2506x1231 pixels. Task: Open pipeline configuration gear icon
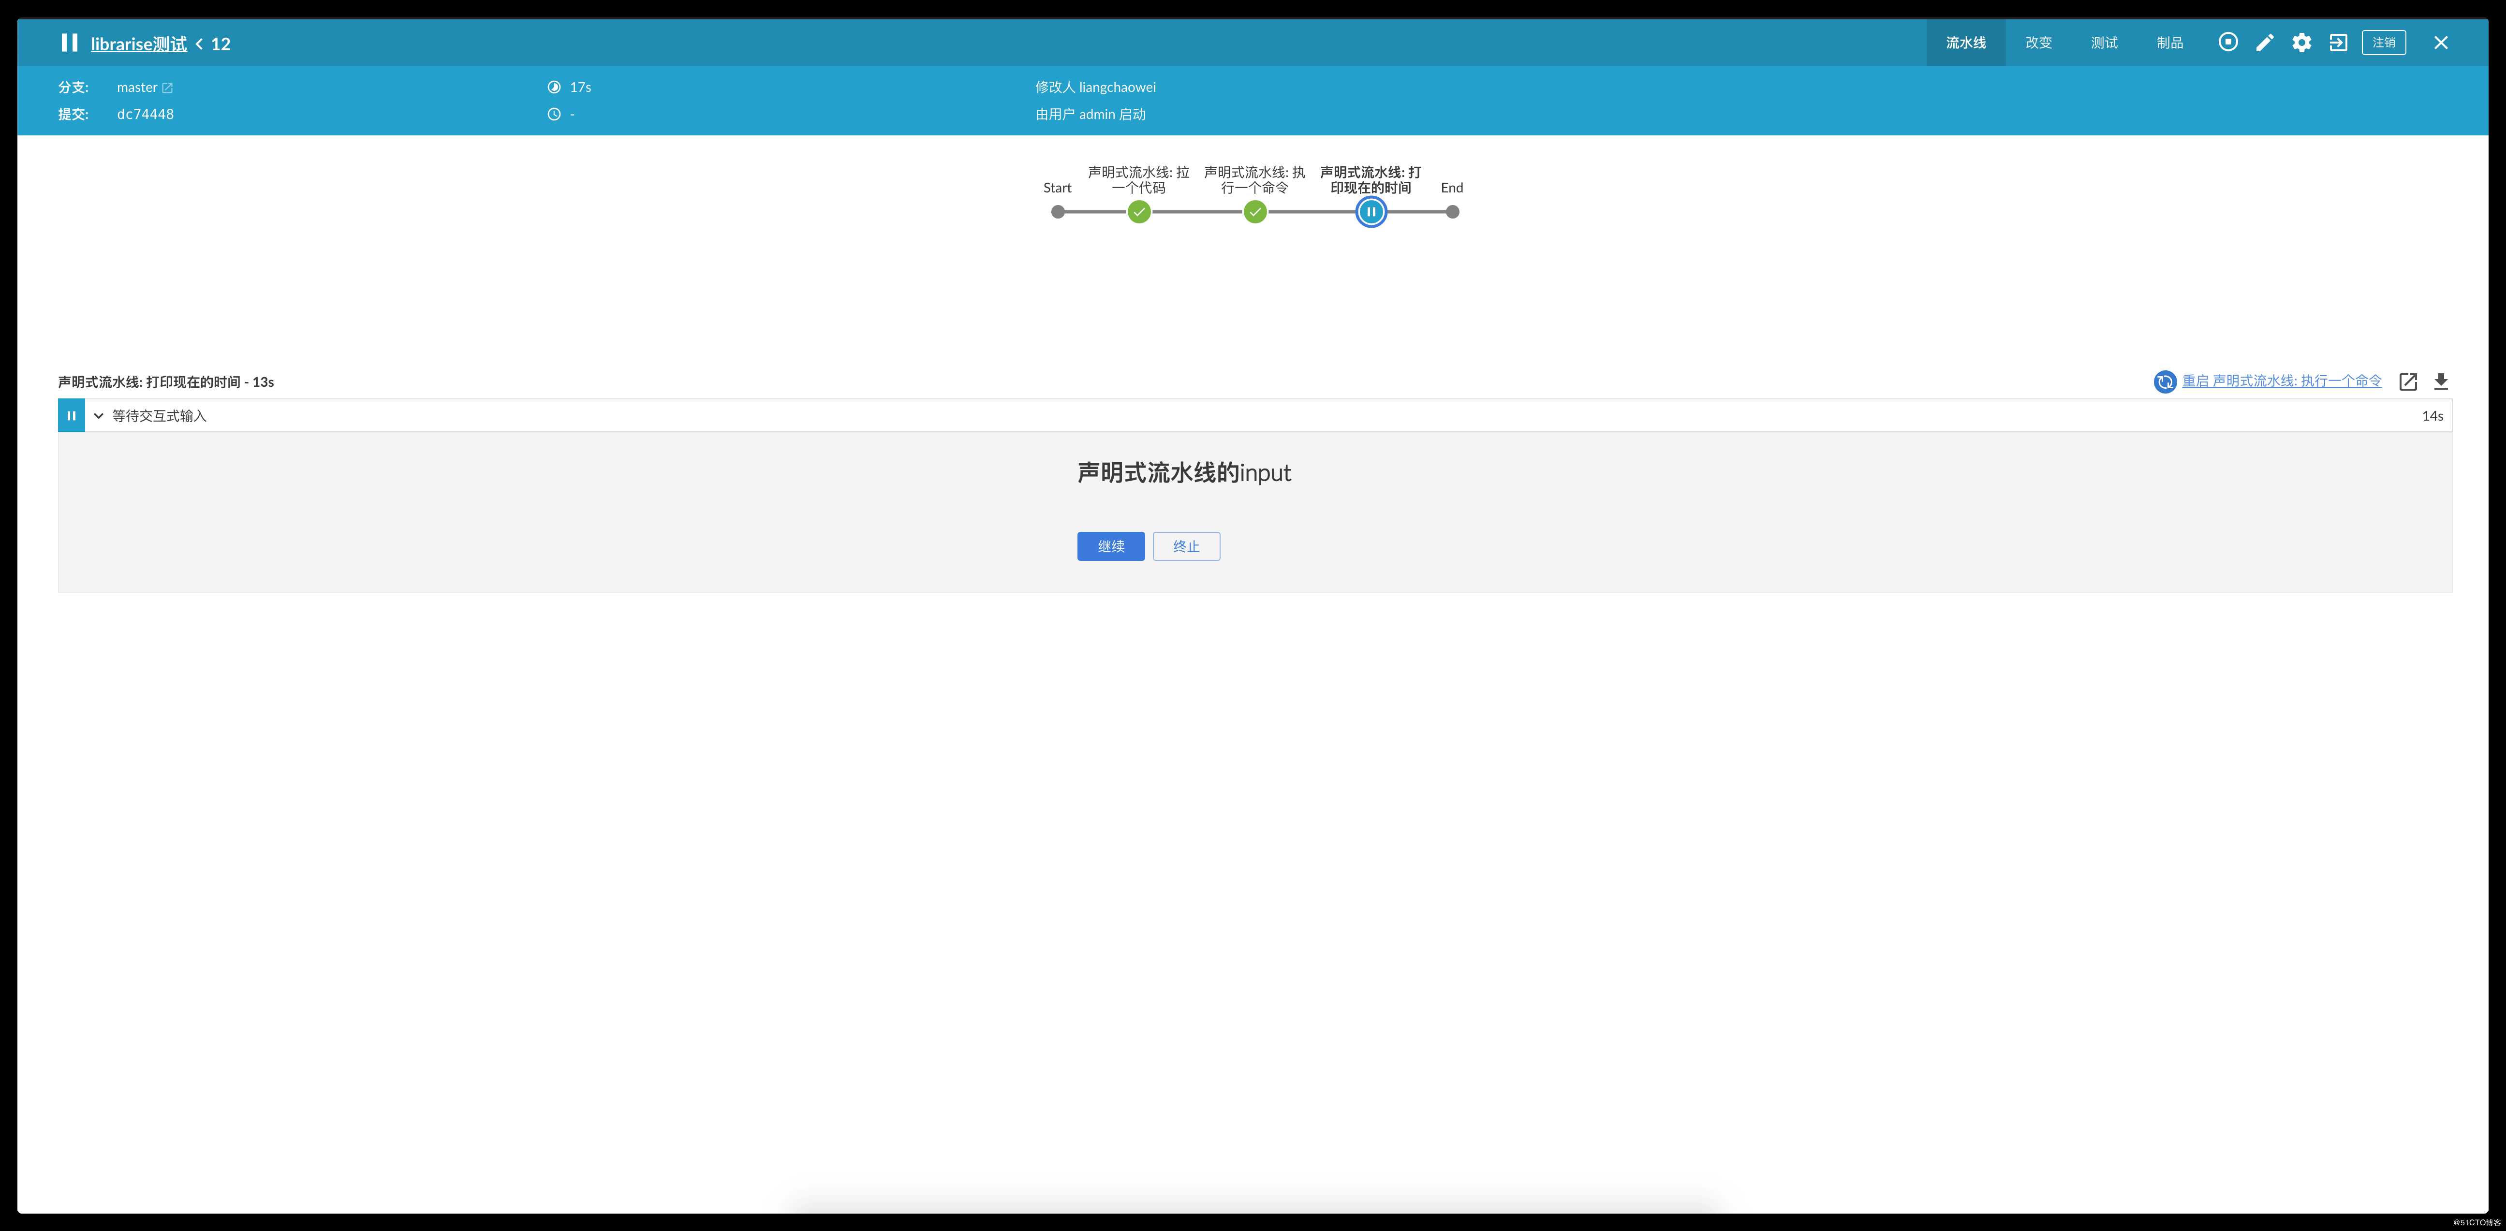click(2302, 42)
